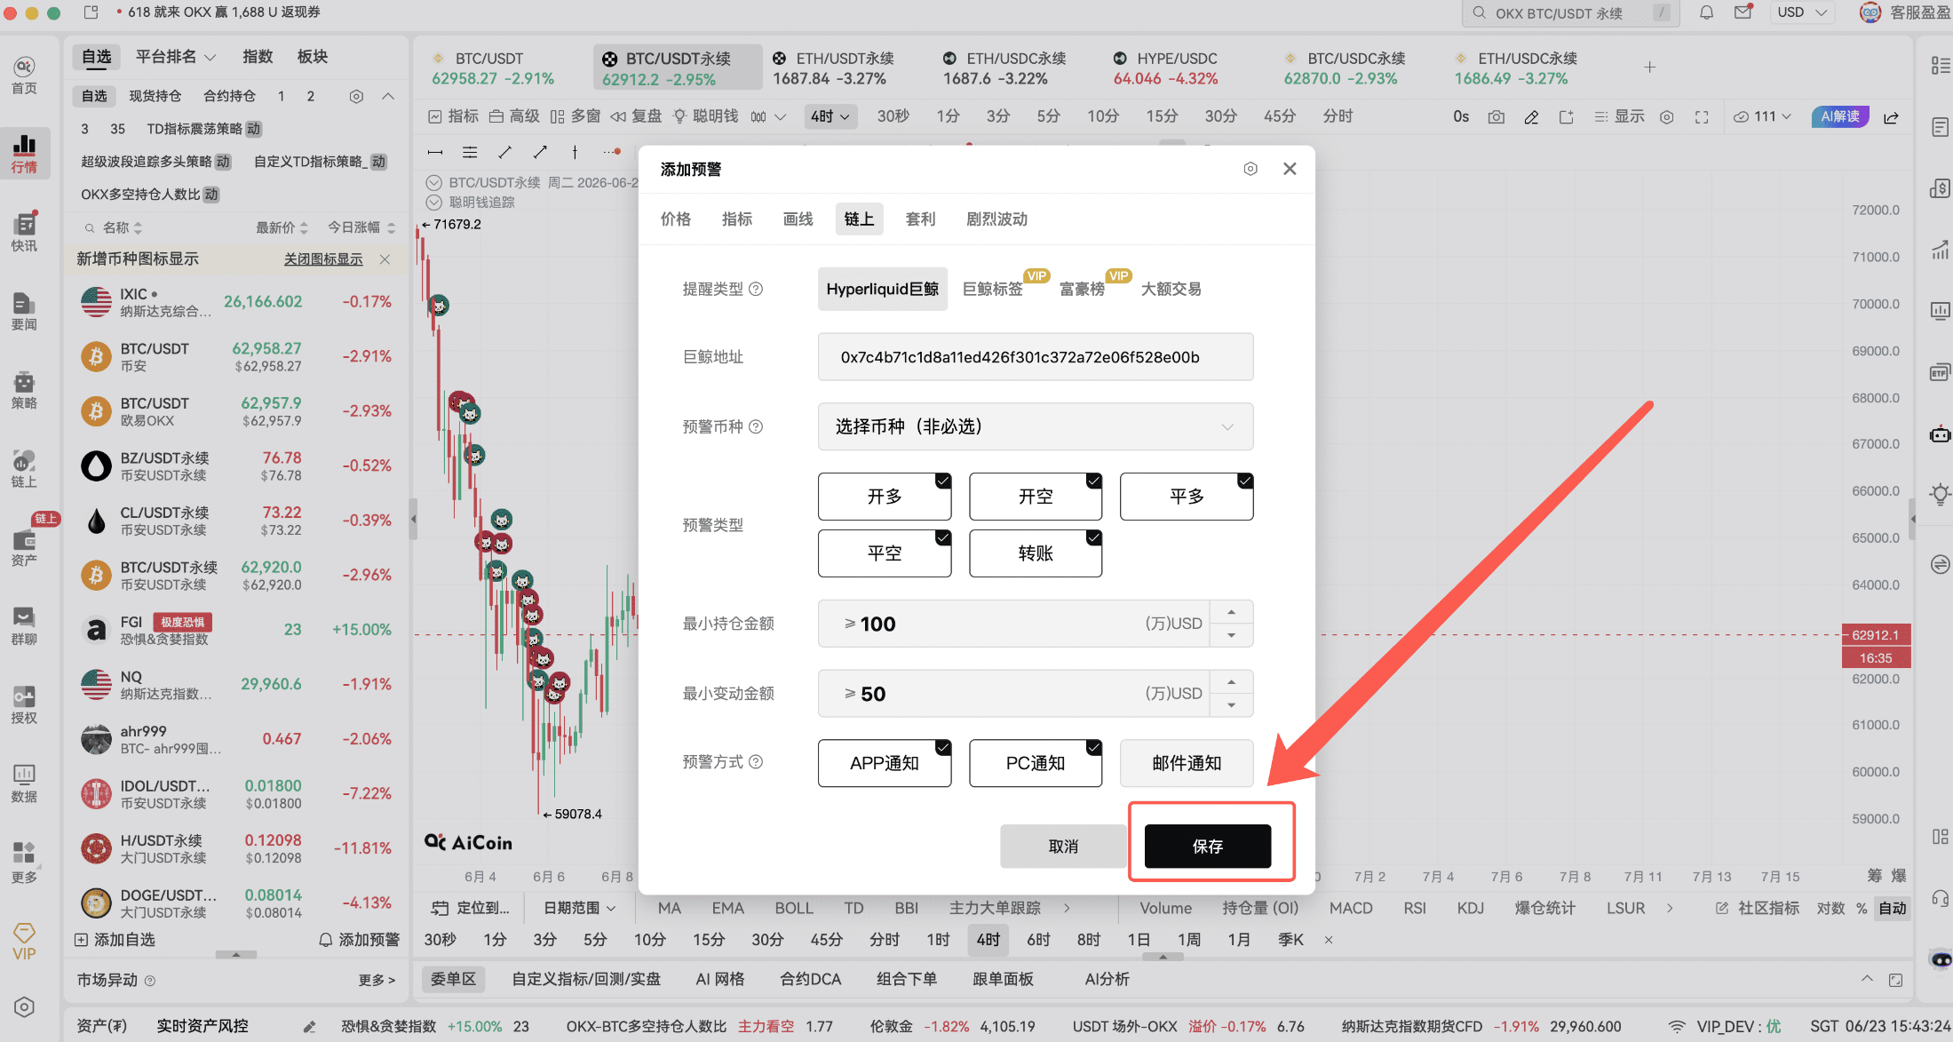Click the chart pencil edit icon
The image size is (1953, 1042).
coord(1531,116)
